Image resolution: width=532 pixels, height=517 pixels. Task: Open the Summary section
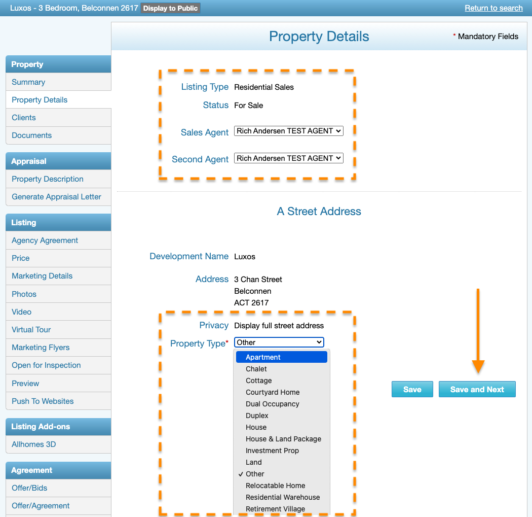click(x=28, y=82)
